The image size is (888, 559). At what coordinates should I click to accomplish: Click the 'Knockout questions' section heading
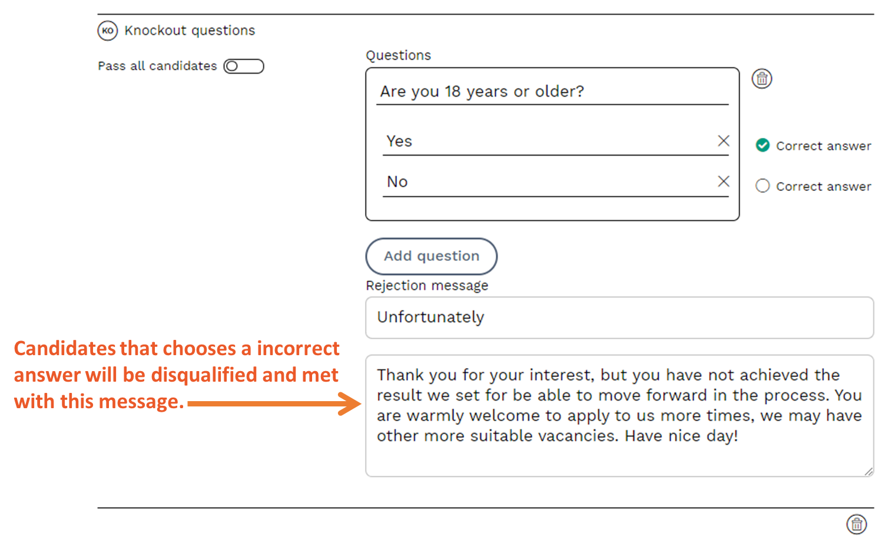pos(190,31)
